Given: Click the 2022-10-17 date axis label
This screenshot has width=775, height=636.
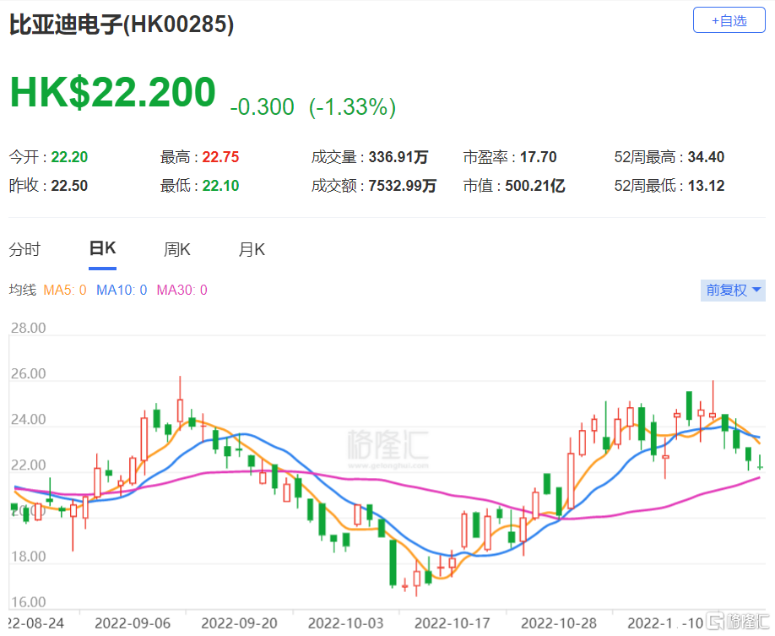Looking at the screenshot, I should click(453, 623).
